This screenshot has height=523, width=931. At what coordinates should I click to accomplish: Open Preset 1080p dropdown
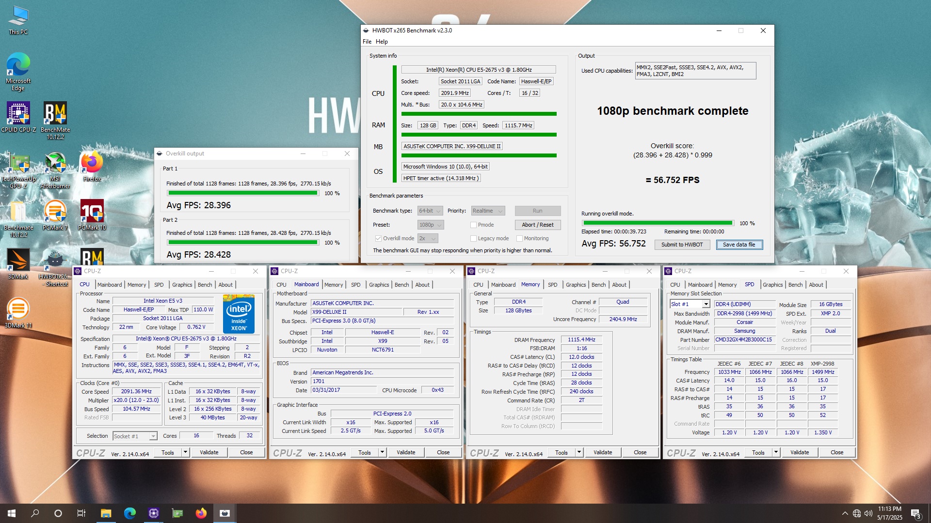coord(430,225)
